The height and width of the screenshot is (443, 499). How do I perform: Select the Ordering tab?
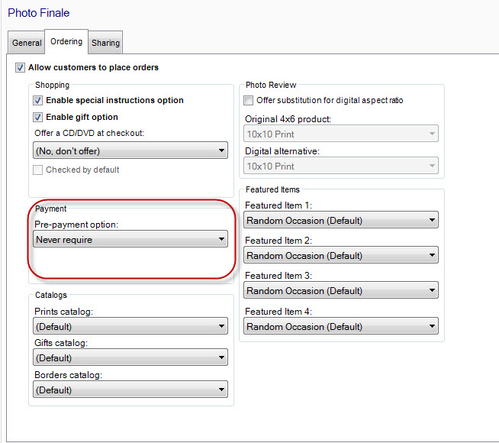(66, 42)
